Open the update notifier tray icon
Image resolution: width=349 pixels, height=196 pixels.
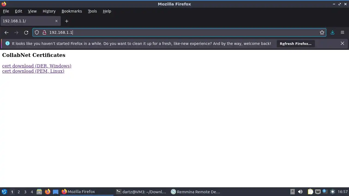[x=325, y=192]
